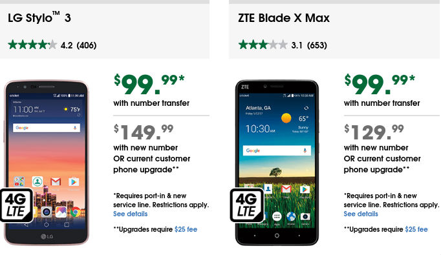
Task: Click the Chrome icon on the LG phone
Action: click(75, 212)
